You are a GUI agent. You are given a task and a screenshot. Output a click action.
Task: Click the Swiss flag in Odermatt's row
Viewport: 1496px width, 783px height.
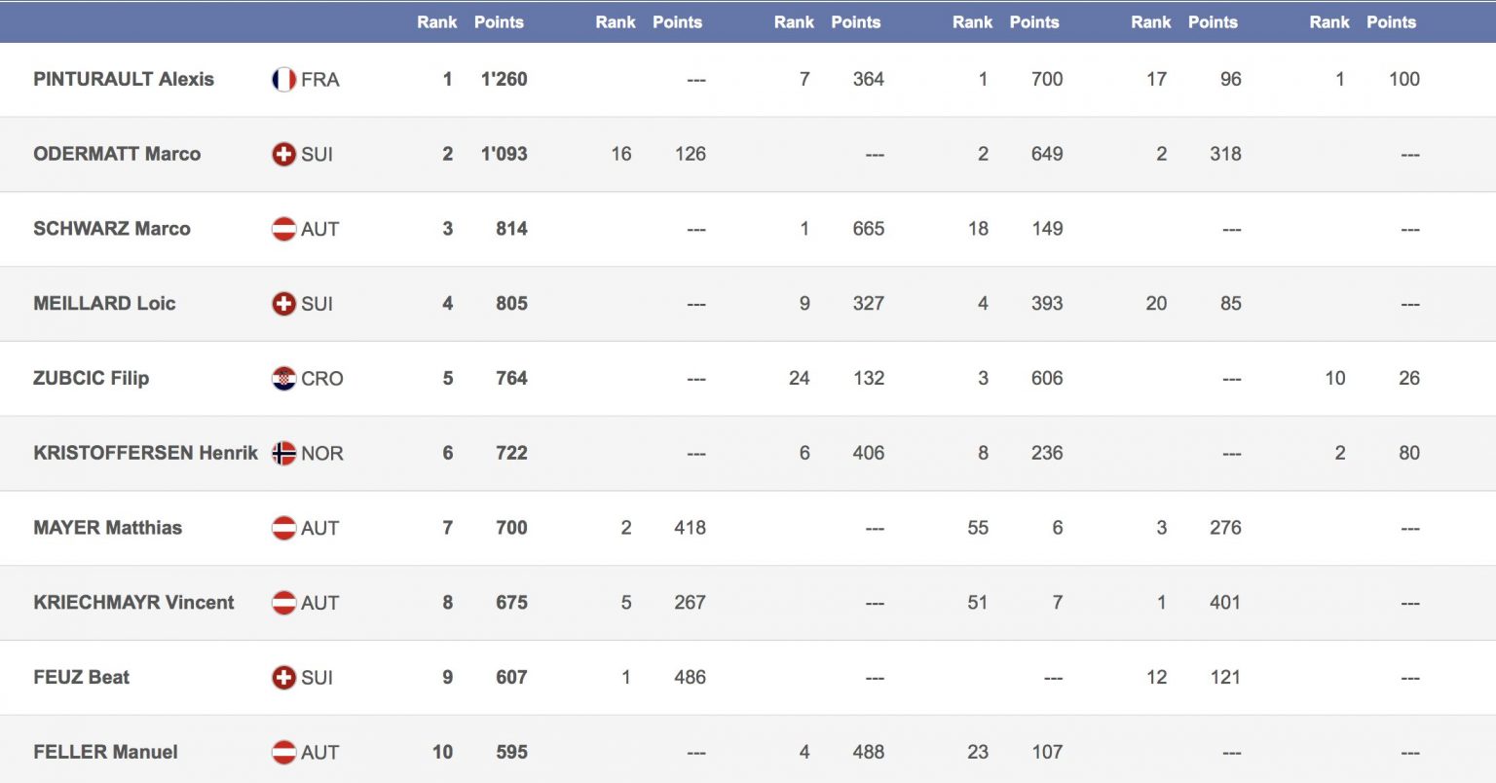click(x=283, y=154)
